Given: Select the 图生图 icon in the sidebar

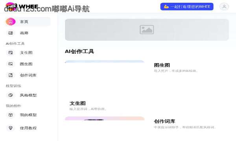Looking at the screenshot, I should (11, 64).
